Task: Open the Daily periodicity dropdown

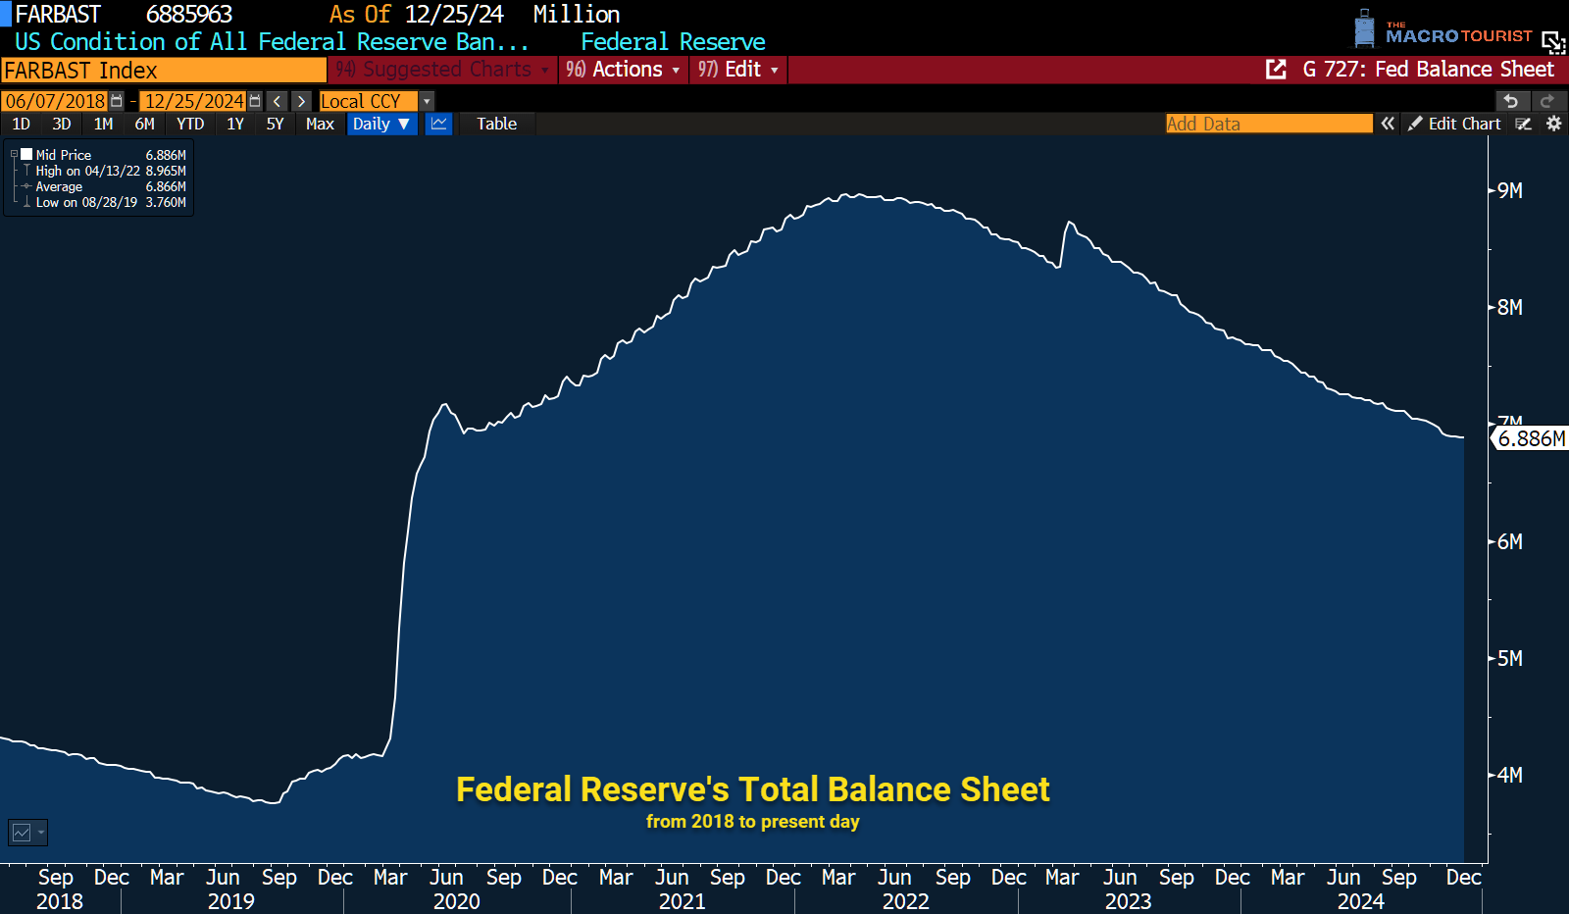Action: (x=381, y=124)
